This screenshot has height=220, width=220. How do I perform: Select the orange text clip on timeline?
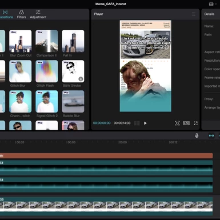coord(106,155)
